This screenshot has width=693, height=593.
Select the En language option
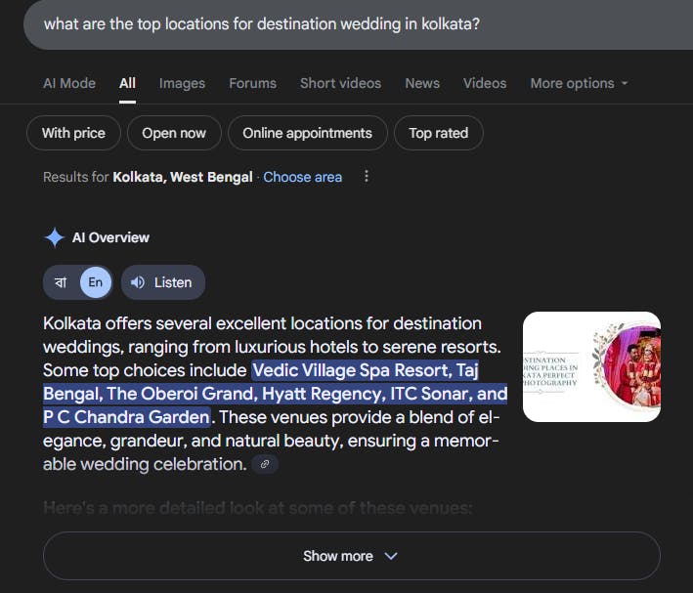click(x=95, y=282)
